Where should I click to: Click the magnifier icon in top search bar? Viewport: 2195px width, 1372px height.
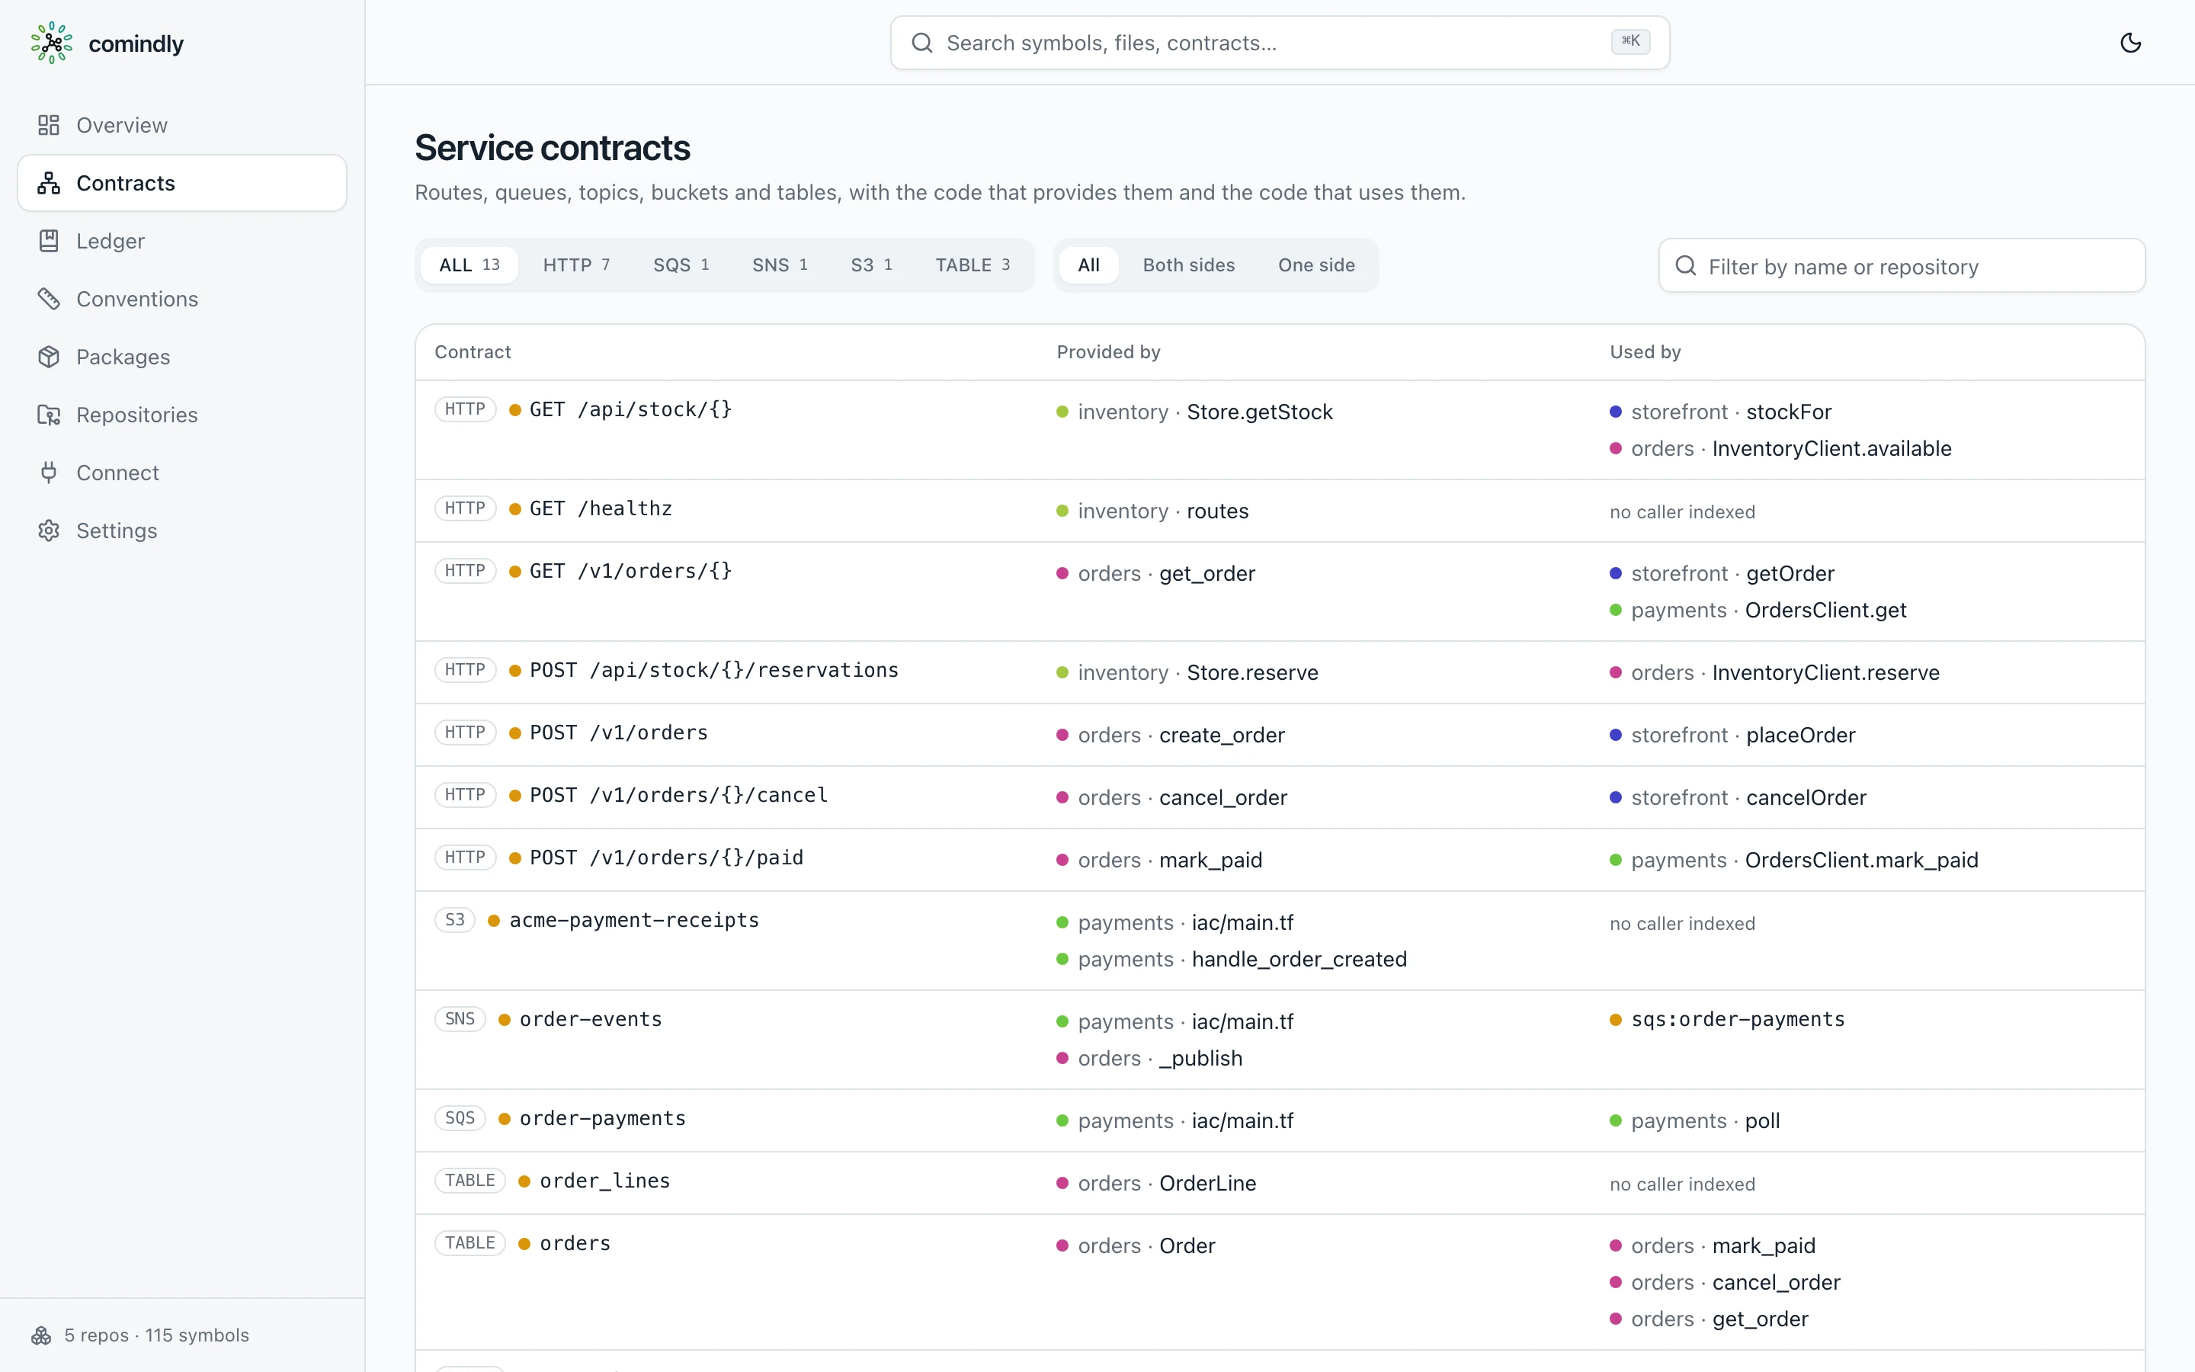pyautogui.click(x=921, y=43)
